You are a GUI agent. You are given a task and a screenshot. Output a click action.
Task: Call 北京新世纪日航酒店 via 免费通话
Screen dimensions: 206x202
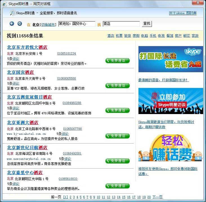click(x=117, y=161)
